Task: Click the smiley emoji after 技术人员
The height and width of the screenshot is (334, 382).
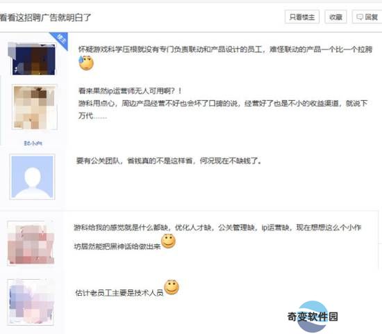Action: click(172, 287)
